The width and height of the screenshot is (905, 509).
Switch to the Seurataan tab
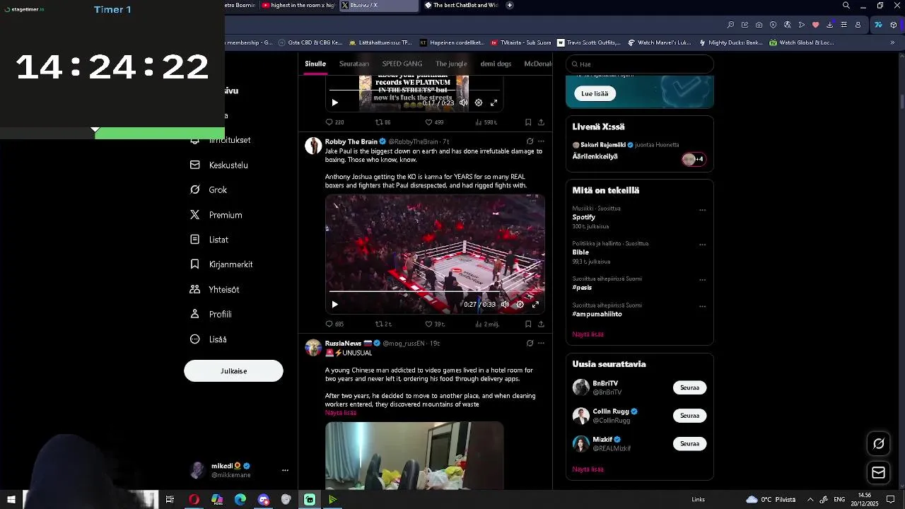click(x=354, y=64)
